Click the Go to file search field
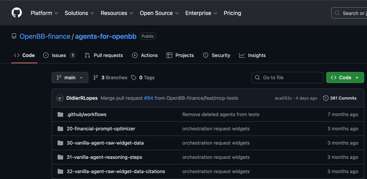 (x=287, y=78)
